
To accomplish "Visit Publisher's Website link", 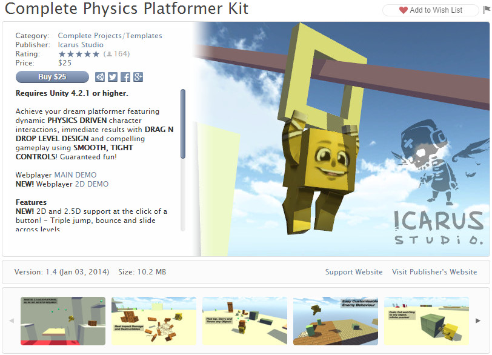I will click(434, 272).
